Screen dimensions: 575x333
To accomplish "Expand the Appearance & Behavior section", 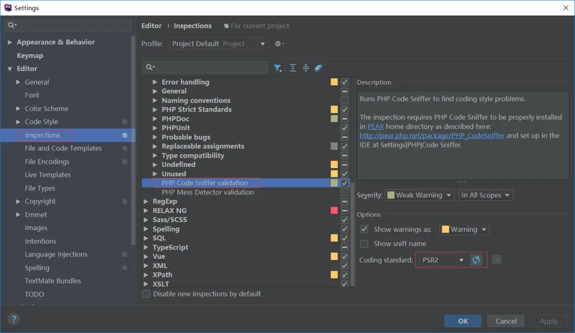I will (x=10, y=42).
